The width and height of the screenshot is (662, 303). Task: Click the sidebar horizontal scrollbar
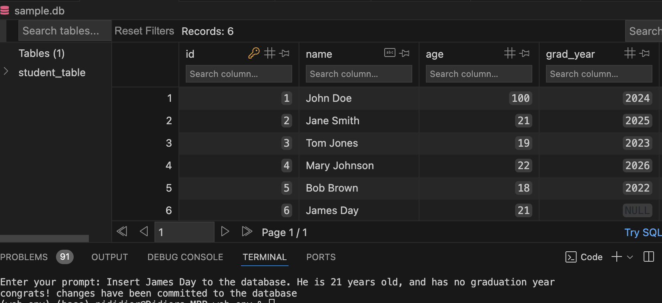(x=44, y=238)
